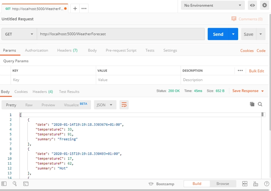The width and height of the screenshot is (271, 191).
Task: Open keyboard shortcuts icon in status bar
Action: point(255,184)
